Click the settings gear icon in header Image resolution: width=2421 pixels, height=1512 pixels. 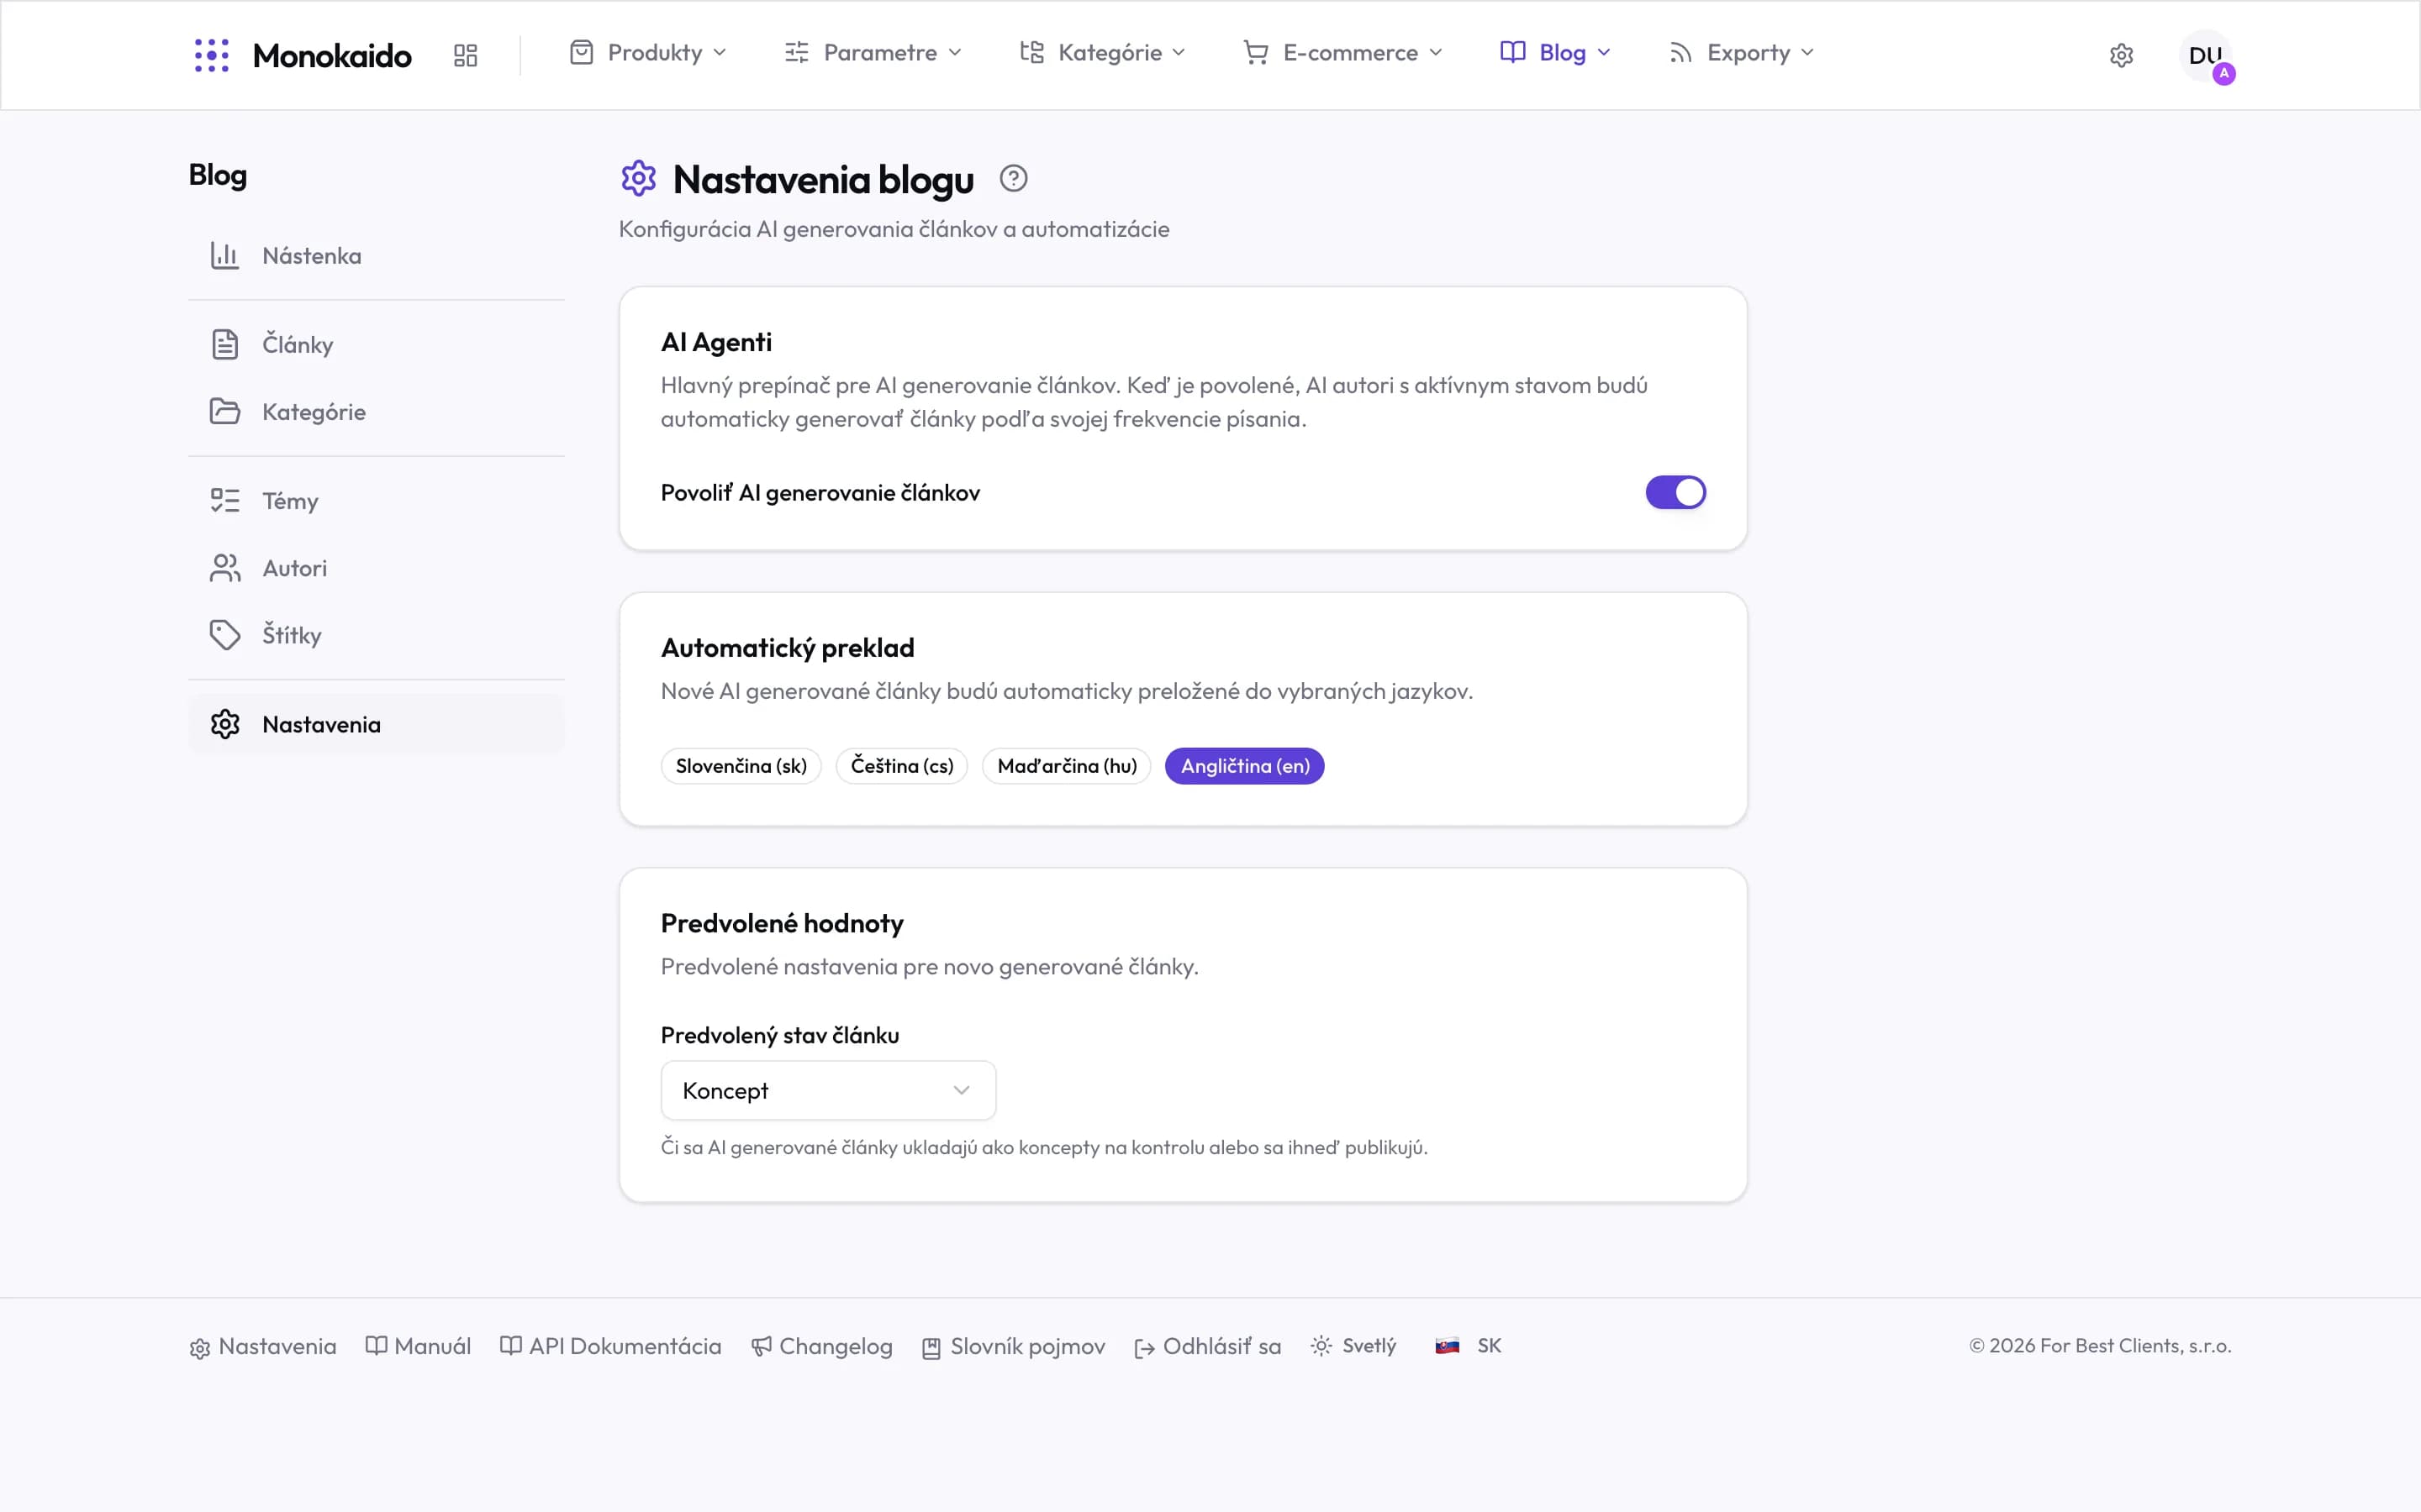pyautogui.click(x=2121, y=55)
